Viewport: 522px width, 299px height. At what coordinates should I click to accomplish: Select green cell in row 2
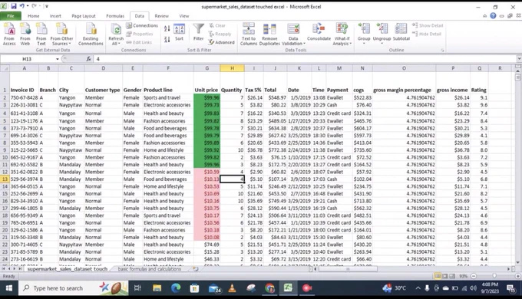pos(206,97)
